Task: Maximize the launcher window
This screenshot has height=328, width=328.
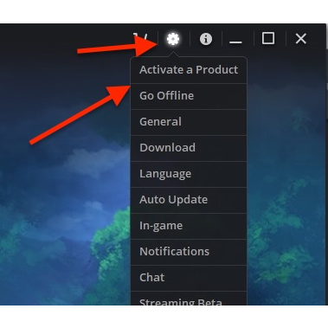Action: [268, 38]
